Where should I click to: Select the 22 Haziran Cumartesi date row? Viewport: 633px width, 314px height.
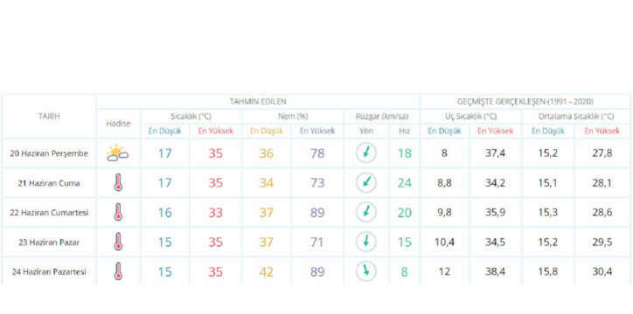[x=49, y=213]
